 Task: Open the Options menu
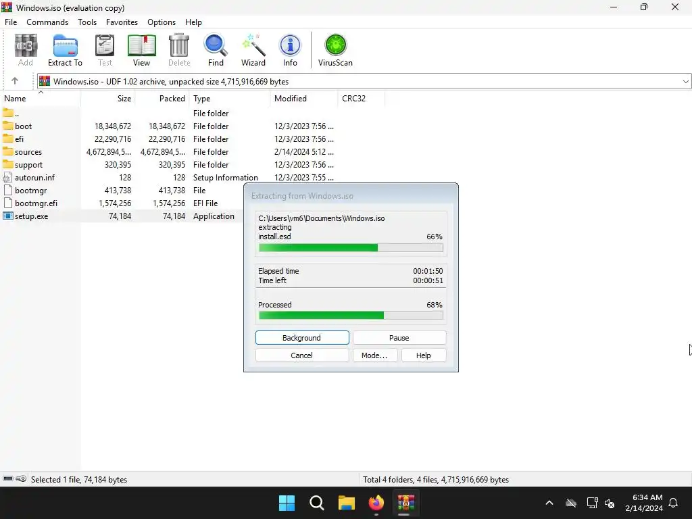[x=162, y=22]
